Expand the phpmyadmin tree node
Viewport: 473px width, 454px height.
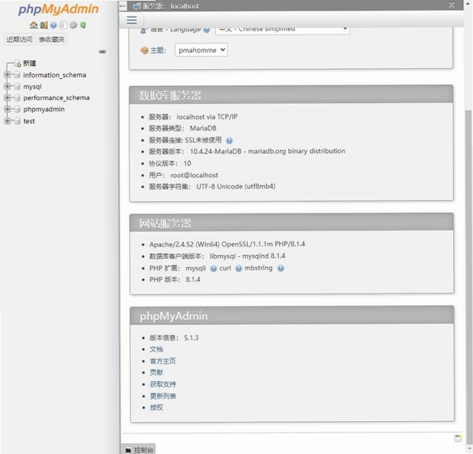[x=7, y=109]
